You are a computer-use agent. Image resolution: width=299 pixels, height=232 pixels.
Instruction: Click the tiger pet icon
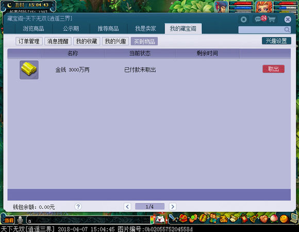[x=224, y=219]
